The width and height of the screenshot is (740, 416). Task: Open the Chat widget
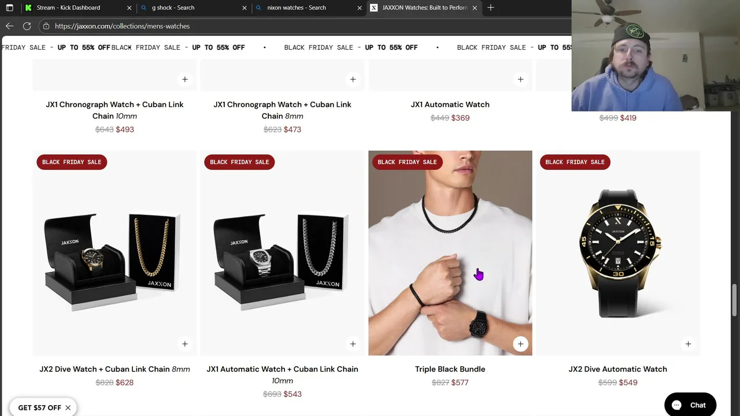click(x=690, y=405)
